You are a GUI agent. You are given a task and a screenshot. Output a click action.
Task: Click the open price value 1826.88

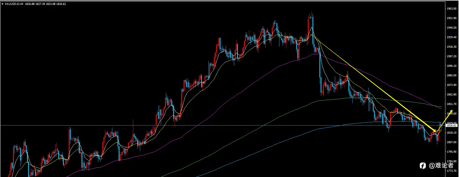point(29,4)
